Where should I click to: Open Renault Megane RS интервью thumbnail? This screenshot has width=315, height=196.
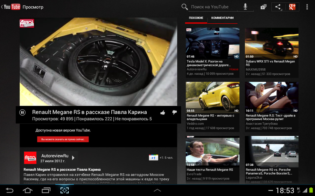point(212,98)
